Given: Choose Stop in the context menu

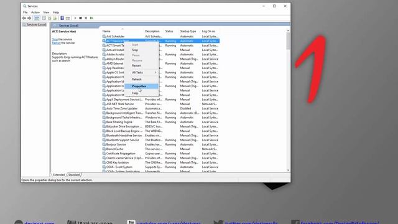Looking at the screenshot, I should 142,50.
